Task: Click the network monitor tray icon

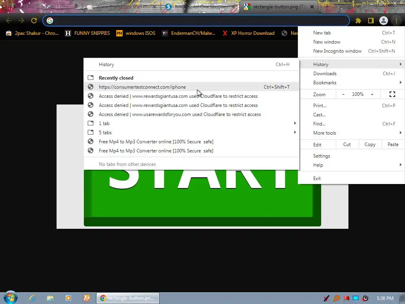Action: 356,298
